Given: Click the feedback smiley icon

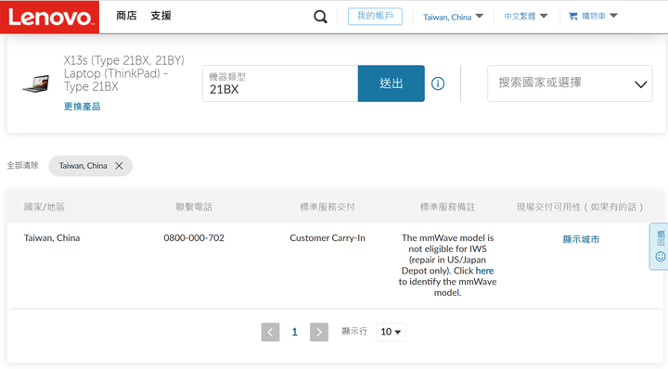Looking at the screenshot, I should (x=661, y=257).
